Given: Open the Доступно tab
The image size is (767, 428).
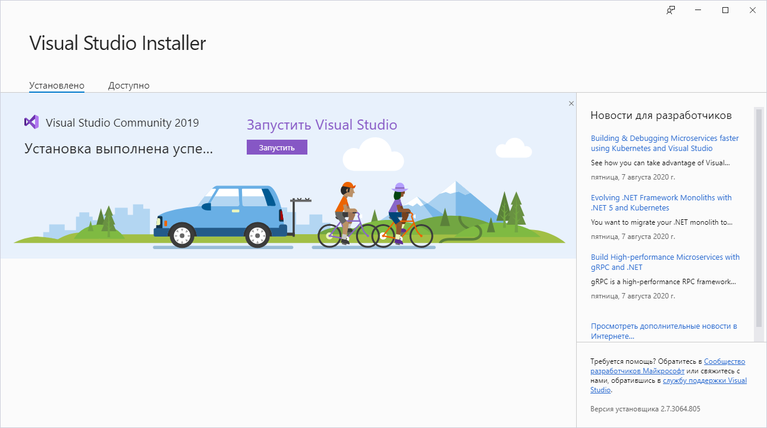Looking at the screenshot, I should [x=128, y=86].
